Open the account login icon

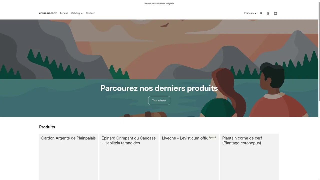point(268,13)
